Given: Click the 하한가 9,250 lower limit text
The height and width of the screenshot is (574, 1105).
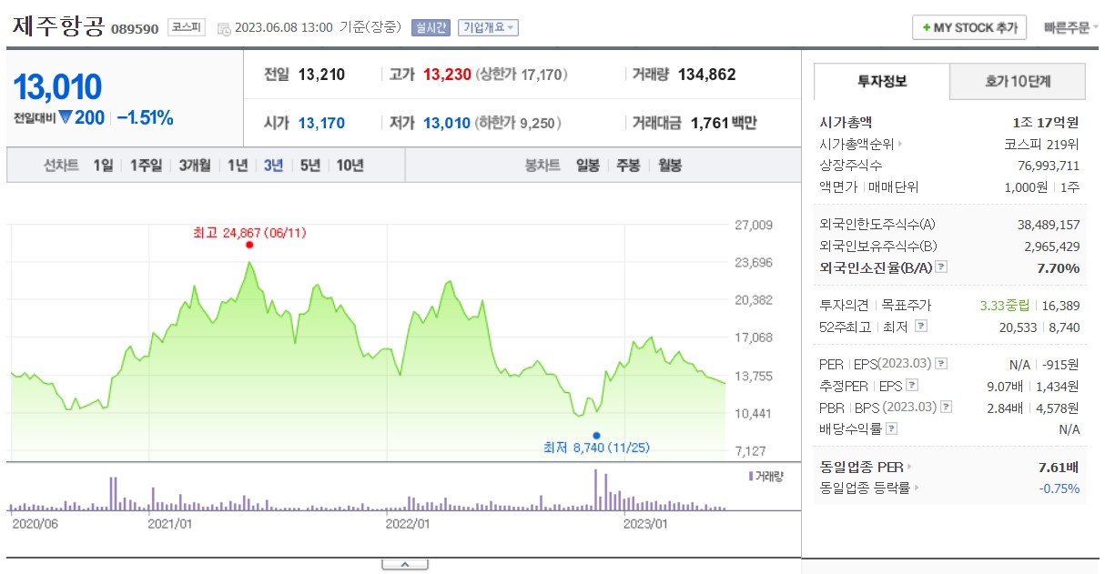Looking at the screenshot, I should coord(519,123).
